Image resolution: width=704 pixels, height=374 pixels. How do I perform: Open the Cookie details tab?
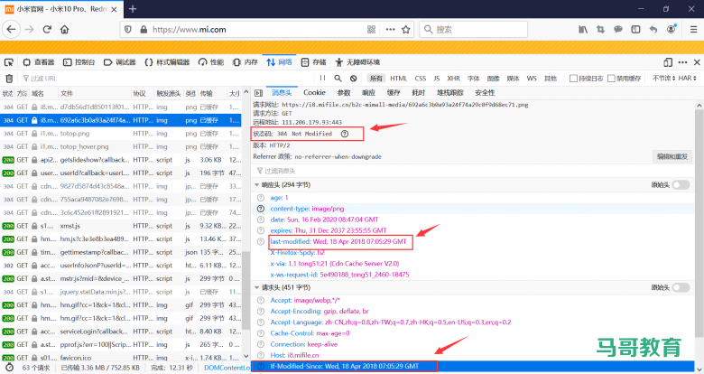coord(314,93)
